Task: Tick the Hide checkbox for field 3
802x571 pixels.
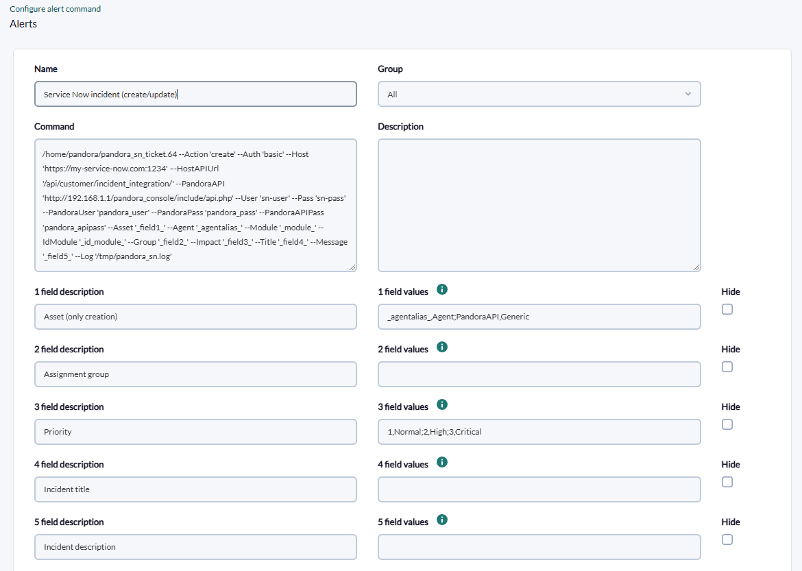Action: pos(727,424)
